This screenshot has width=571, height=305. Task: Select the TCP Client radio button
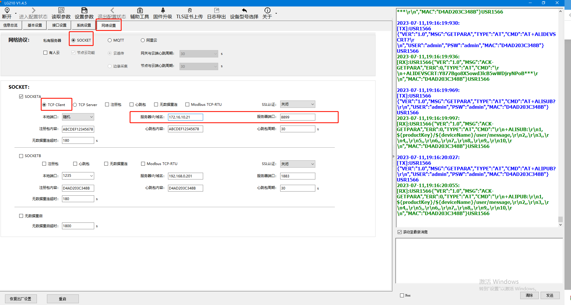[x=44, y=105]
